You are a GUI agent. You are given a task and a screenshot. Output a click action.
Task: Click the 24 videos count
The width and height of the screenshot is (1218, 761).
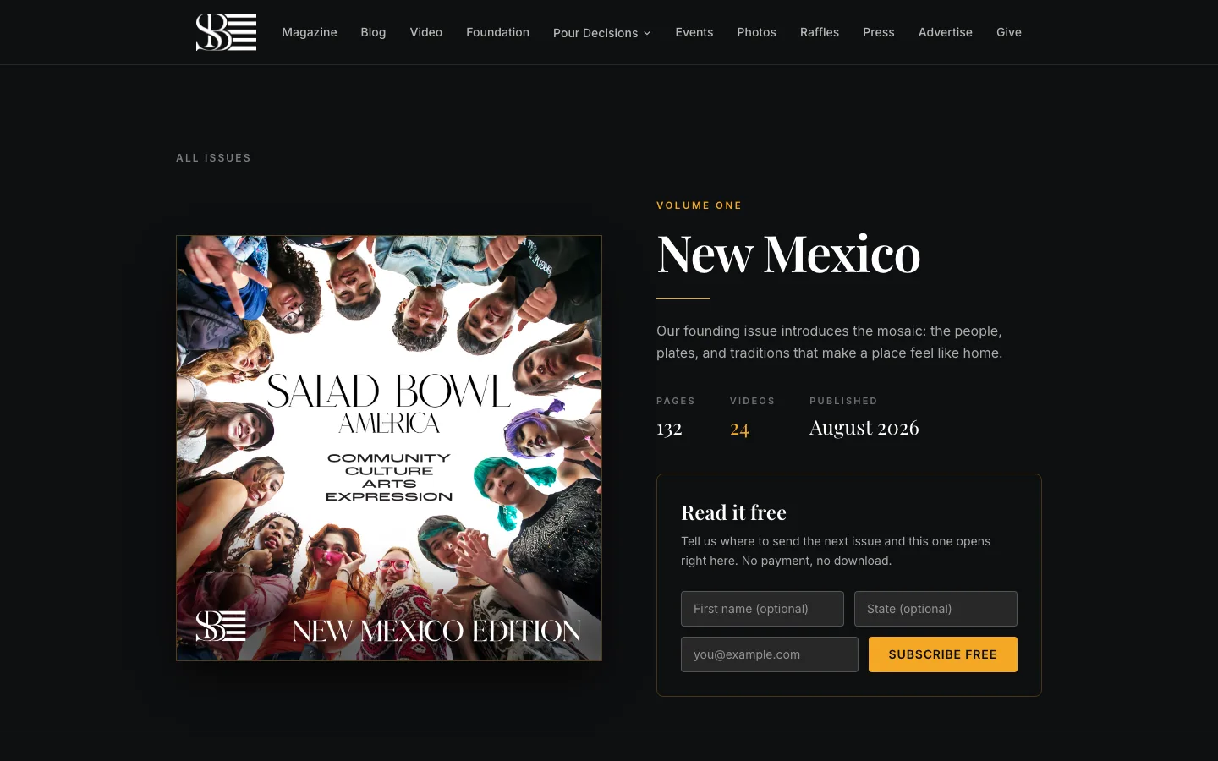(x=739, y=429)
